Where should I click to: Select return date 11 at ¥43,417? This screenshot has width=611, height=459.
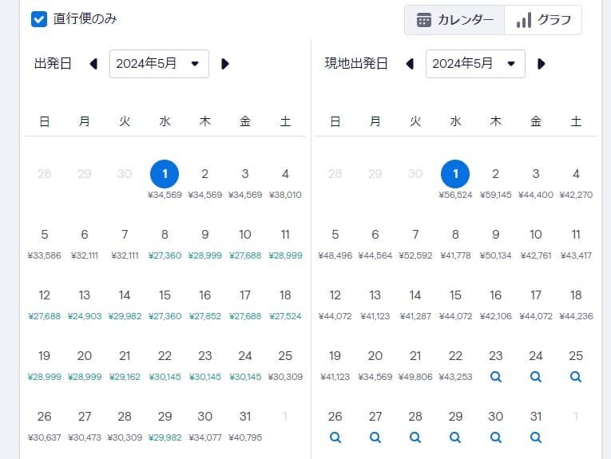576,244
